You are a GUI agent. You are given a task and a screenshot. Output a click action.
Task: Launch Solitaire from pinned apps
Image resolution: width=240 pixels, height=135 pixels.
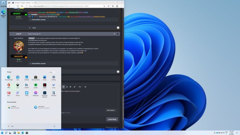[27, 86]
